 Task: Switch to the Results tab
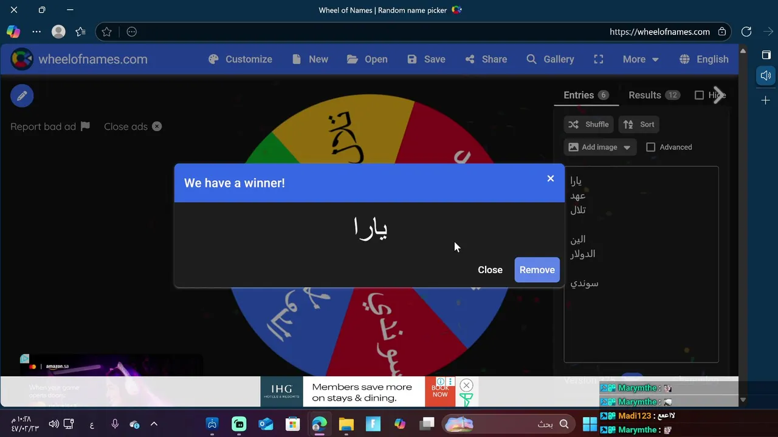tap(654, 95)
